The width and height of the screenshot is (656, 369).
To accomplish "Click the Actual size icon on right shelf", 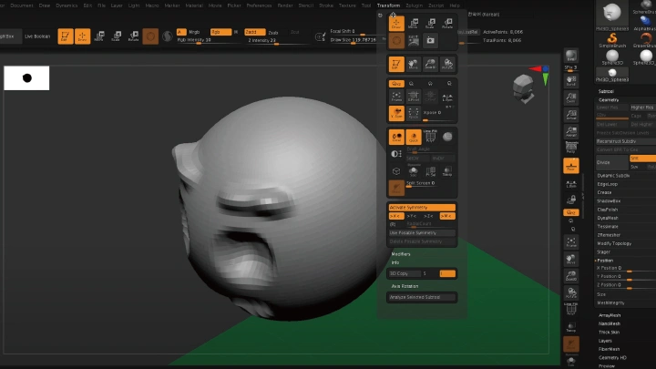I will [x=571, y=115].
